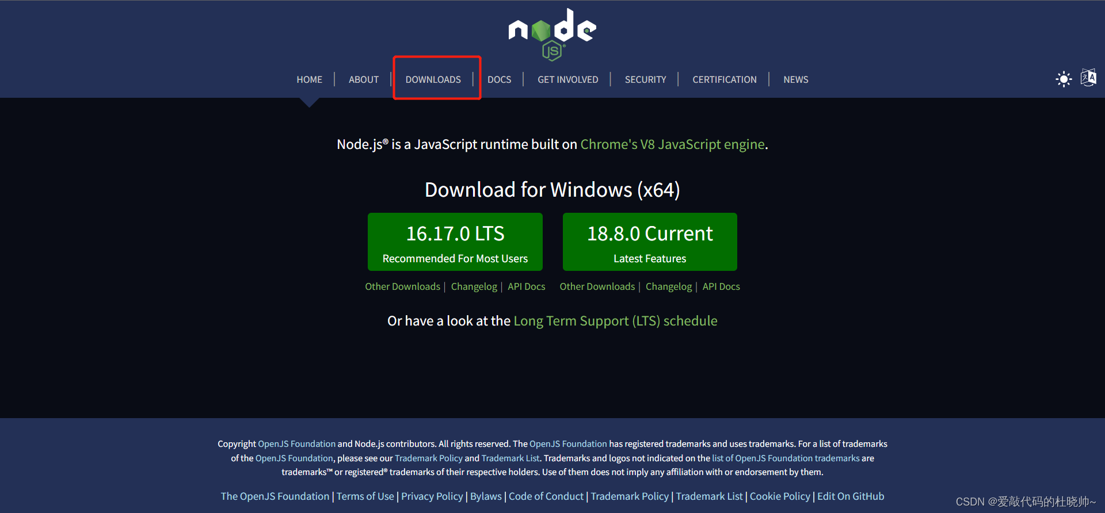Open the ABOUT nav item
The width and height of the screenshot is (1105, 513).
[364, 79]
